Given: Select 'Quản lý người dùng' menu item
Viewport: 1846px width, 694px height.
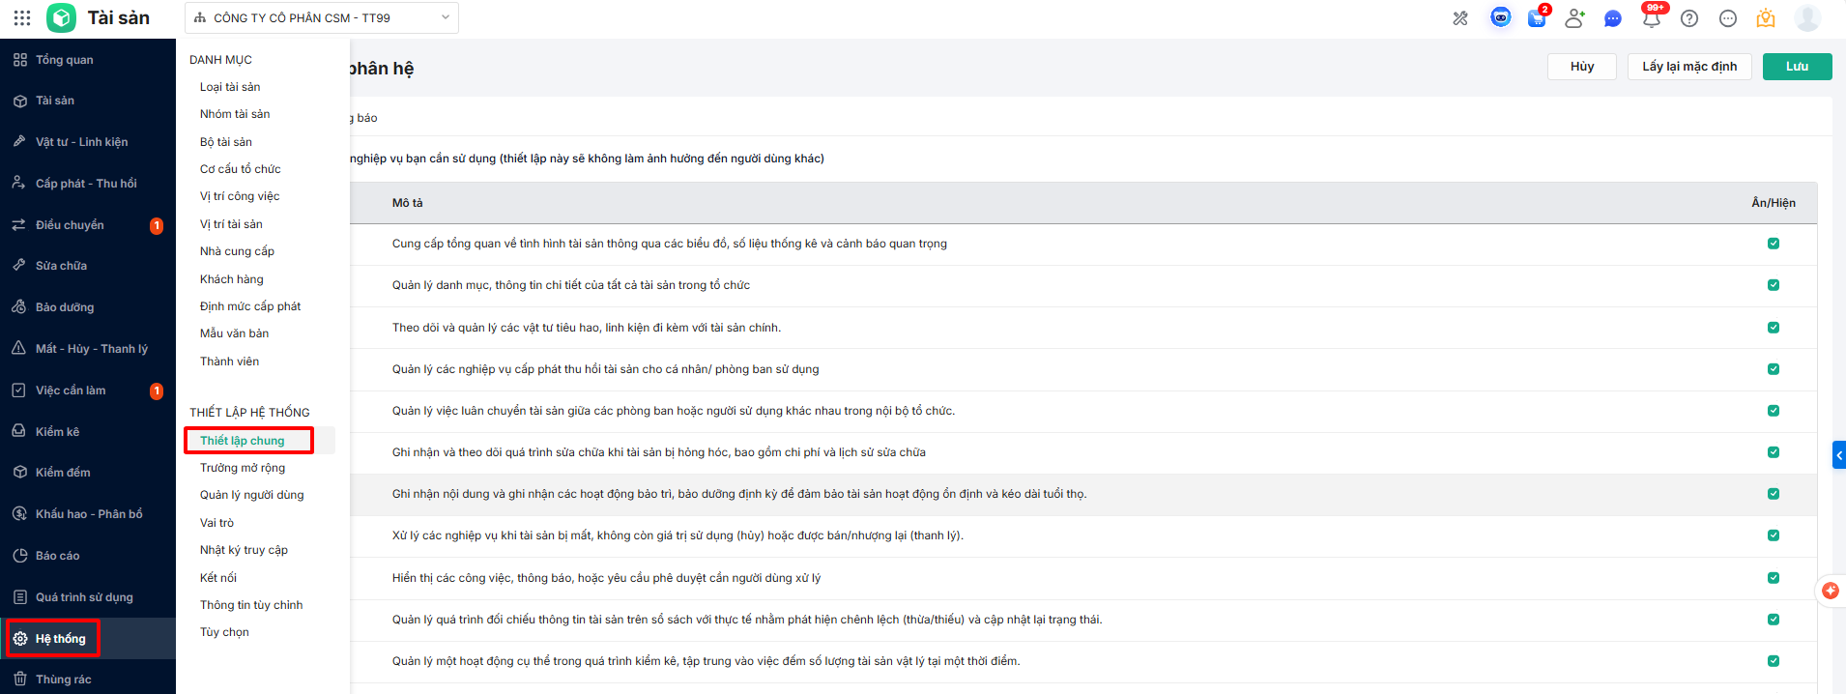Looking at the screenshot, I should tap(251, 495).
